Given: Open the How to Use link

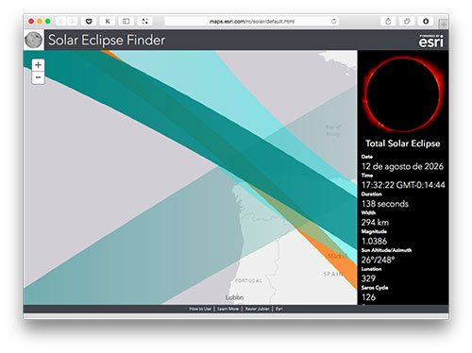Looking at the screenshot, I should [200, 309].
